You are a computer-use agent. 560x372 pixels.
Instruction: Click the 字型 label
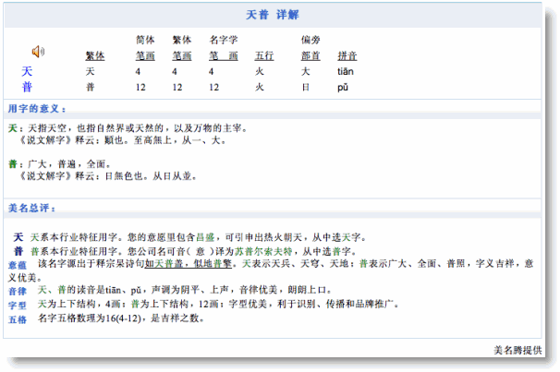pos(18,305)
